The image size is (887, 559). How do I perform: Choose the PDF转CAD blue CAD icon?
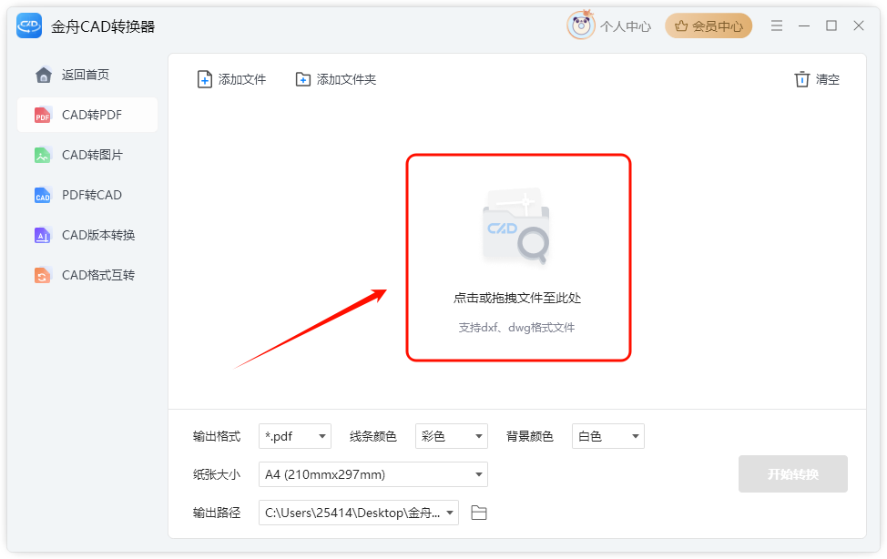pos(43,195)
